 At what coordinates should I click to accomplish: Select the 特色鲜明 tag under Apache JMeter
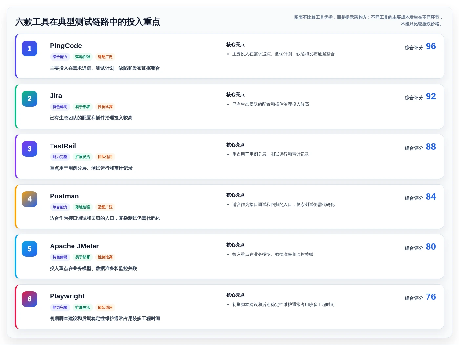[x=60, y=257]
